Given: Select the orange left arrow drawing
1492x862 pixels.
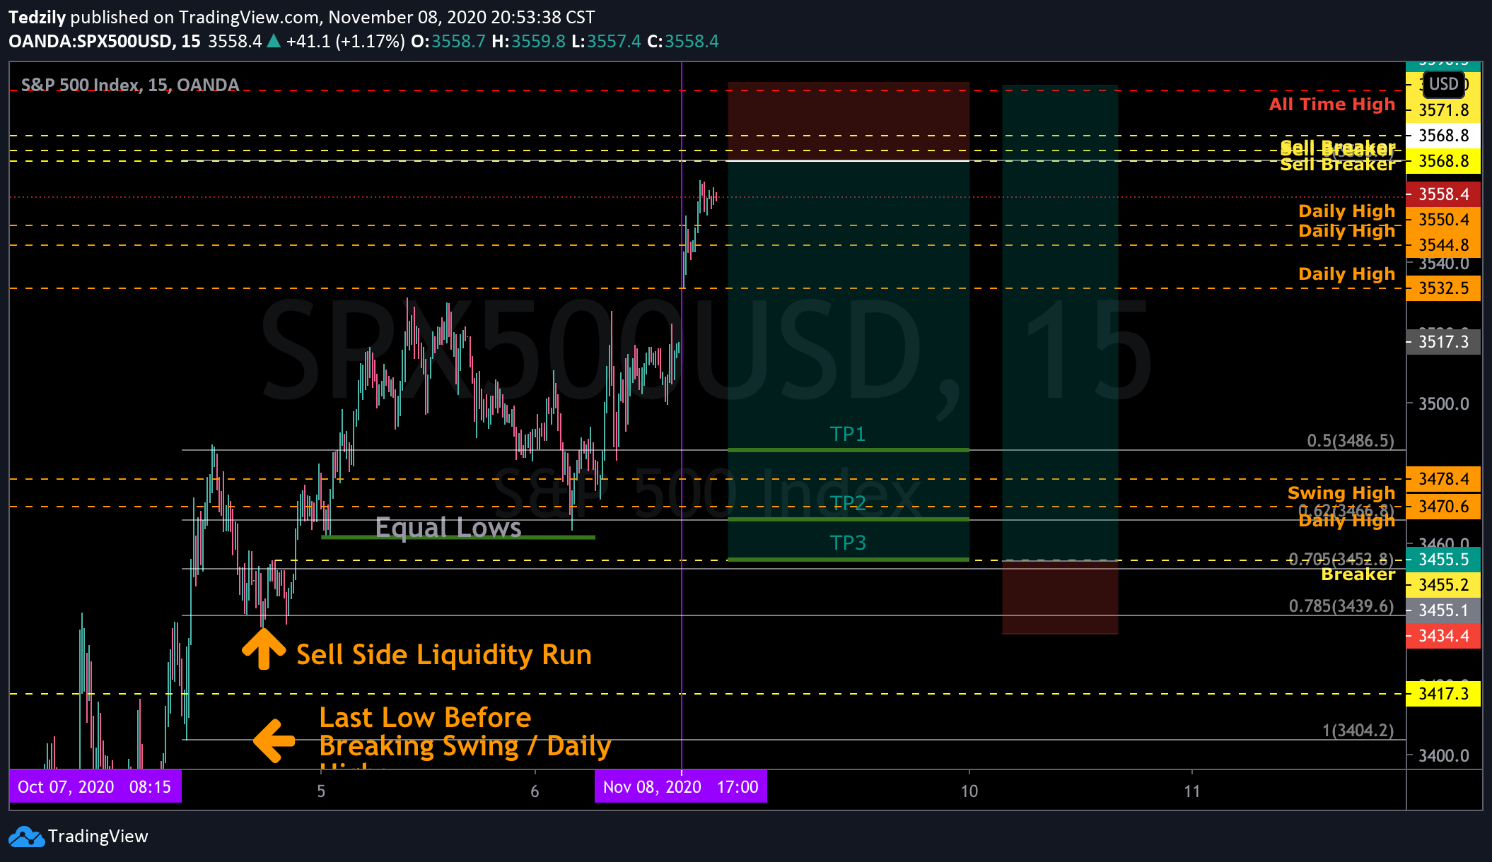Looking at the screenshot, I should [x=274, y=741].
